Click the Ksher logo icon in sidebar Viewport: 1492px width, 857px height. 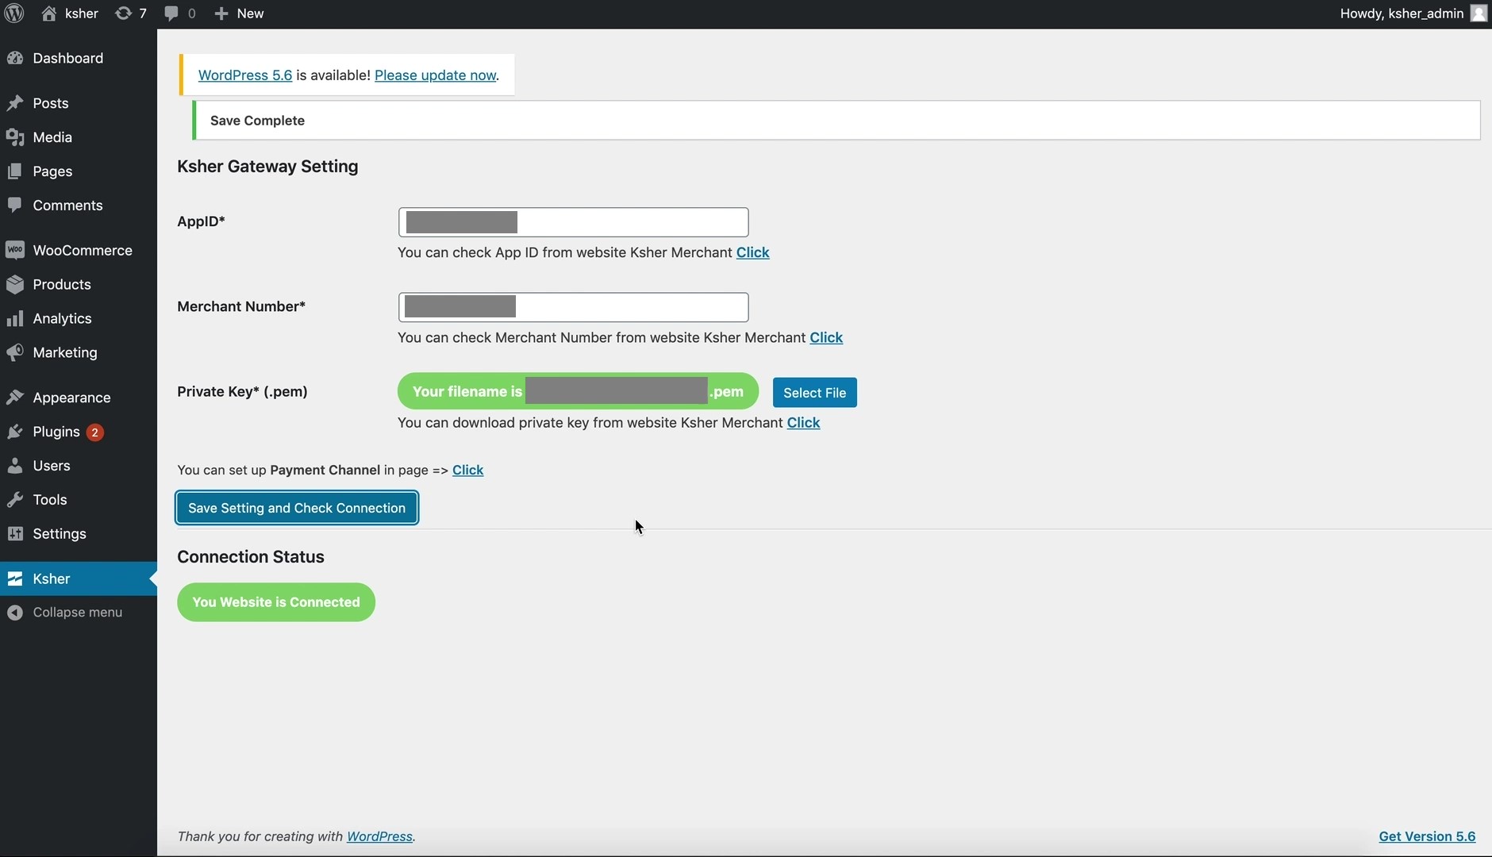pyautogui.click(x=15, y=578)
